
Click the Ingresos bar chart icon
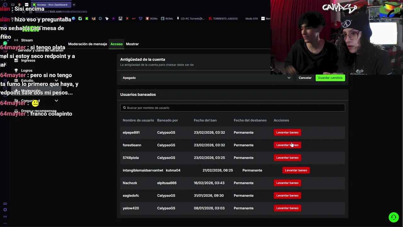click(16, 61)
